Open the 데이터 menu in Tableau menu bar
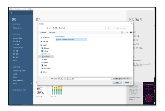The image size is (165, 111). [x=18, y=9]
